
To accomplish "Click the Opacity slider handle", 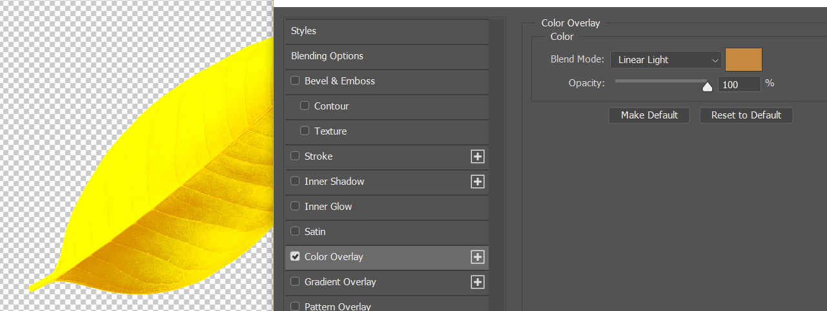I will (x=707, y=86).
